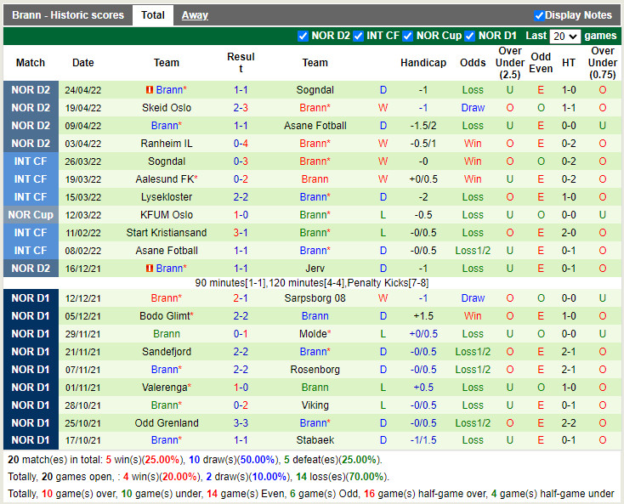
Task: Click the 3-3 result for Odd Grenland match
Action: click(x=241, y=423)
